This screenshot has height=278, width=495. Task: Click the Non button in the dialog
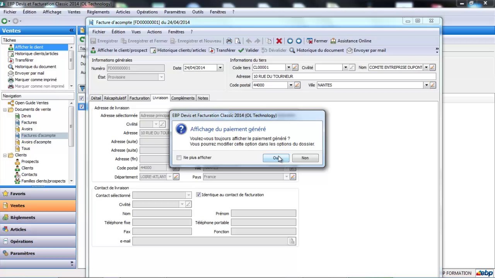(x=305, y=158)
